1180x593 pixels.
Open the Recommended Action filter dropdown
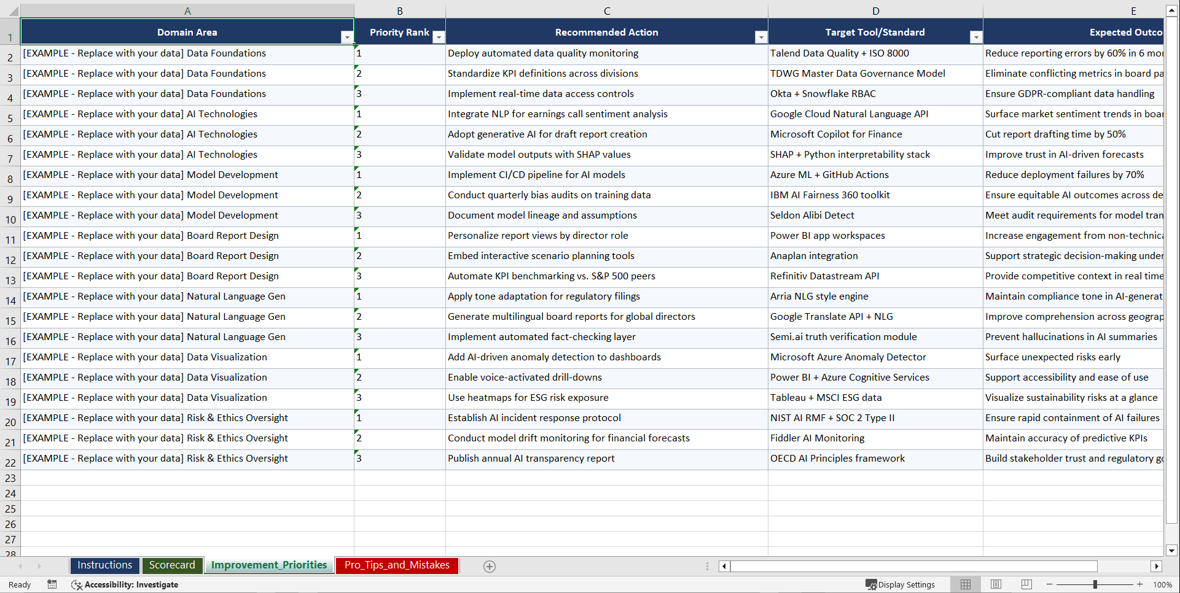click(x=761, y=37)
